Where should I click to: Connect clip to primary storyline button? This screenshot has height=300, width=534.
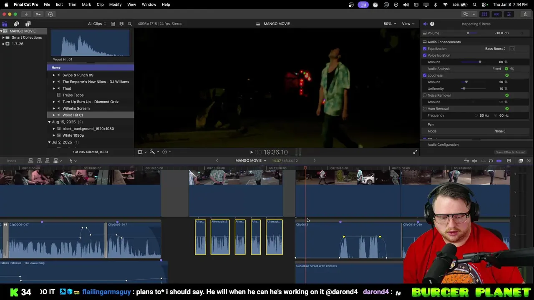coord(30,161)
